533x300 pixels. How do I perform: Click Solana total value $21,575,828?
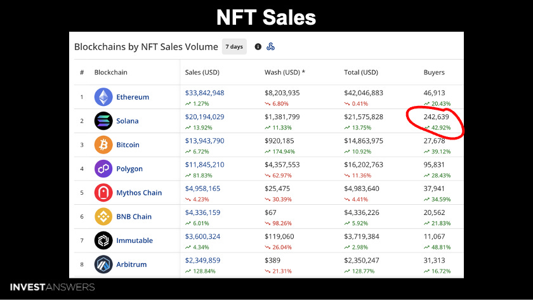(364, 117)
